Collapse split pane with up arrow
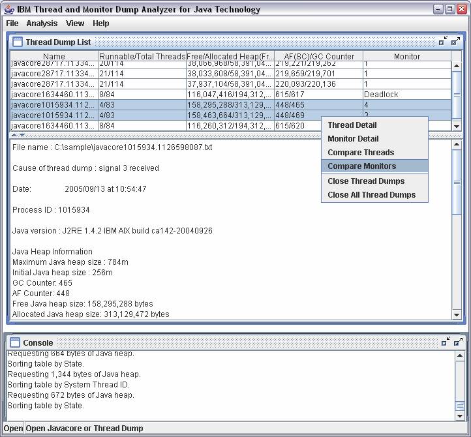Viewport: 471px width, 437px height. point(14,135)
